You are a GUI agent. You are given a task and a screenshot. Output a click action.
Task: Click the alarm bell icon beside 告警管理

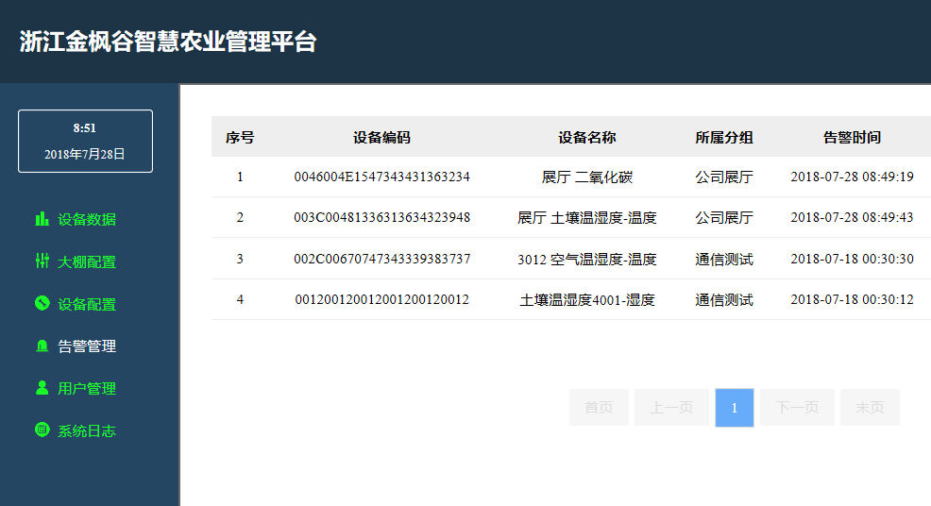pyautogui.click(x=42, y=346)
